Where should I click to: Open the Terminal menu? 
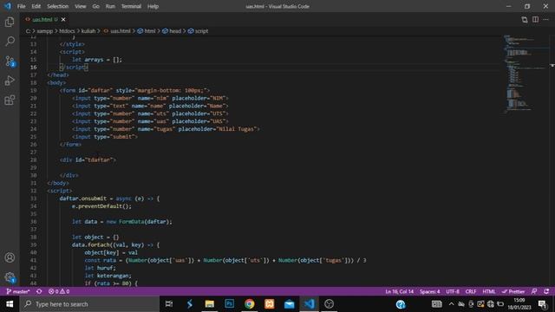coord(131,6)
